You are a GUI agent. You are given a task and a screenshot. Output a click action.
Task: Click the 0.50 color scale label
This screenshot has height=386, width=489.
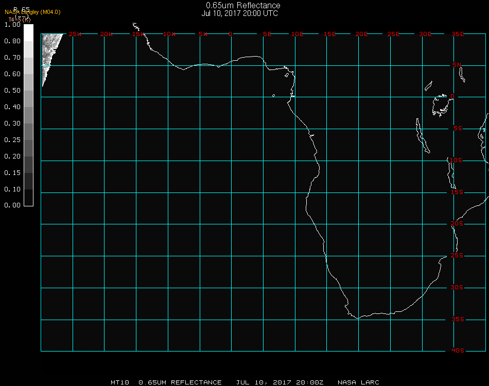coord(12,91)
